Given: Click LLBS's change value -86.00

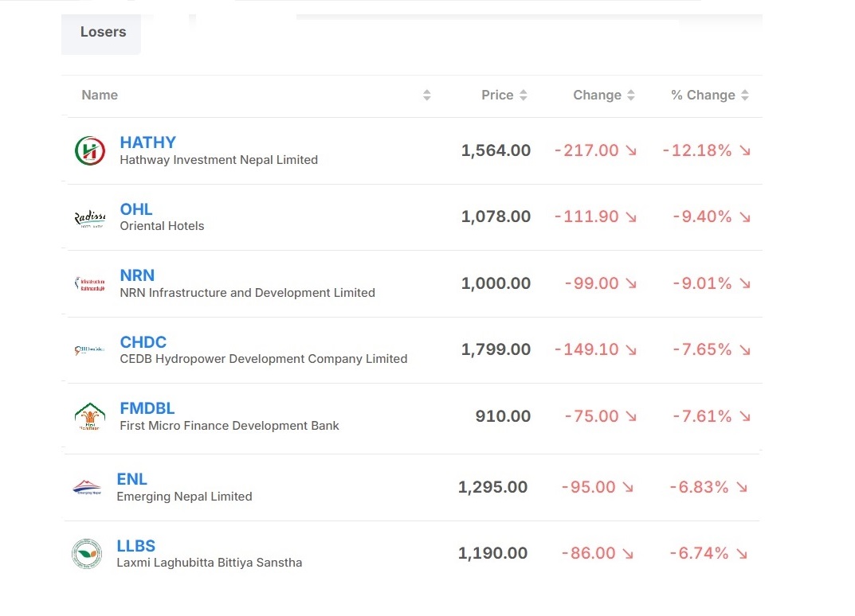Looking at the screenshot, I should [x=588, y=553].
